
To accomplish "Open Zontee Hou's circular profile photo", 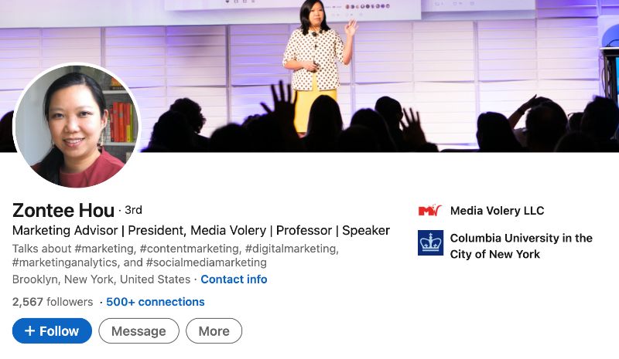I will (77, 125).
